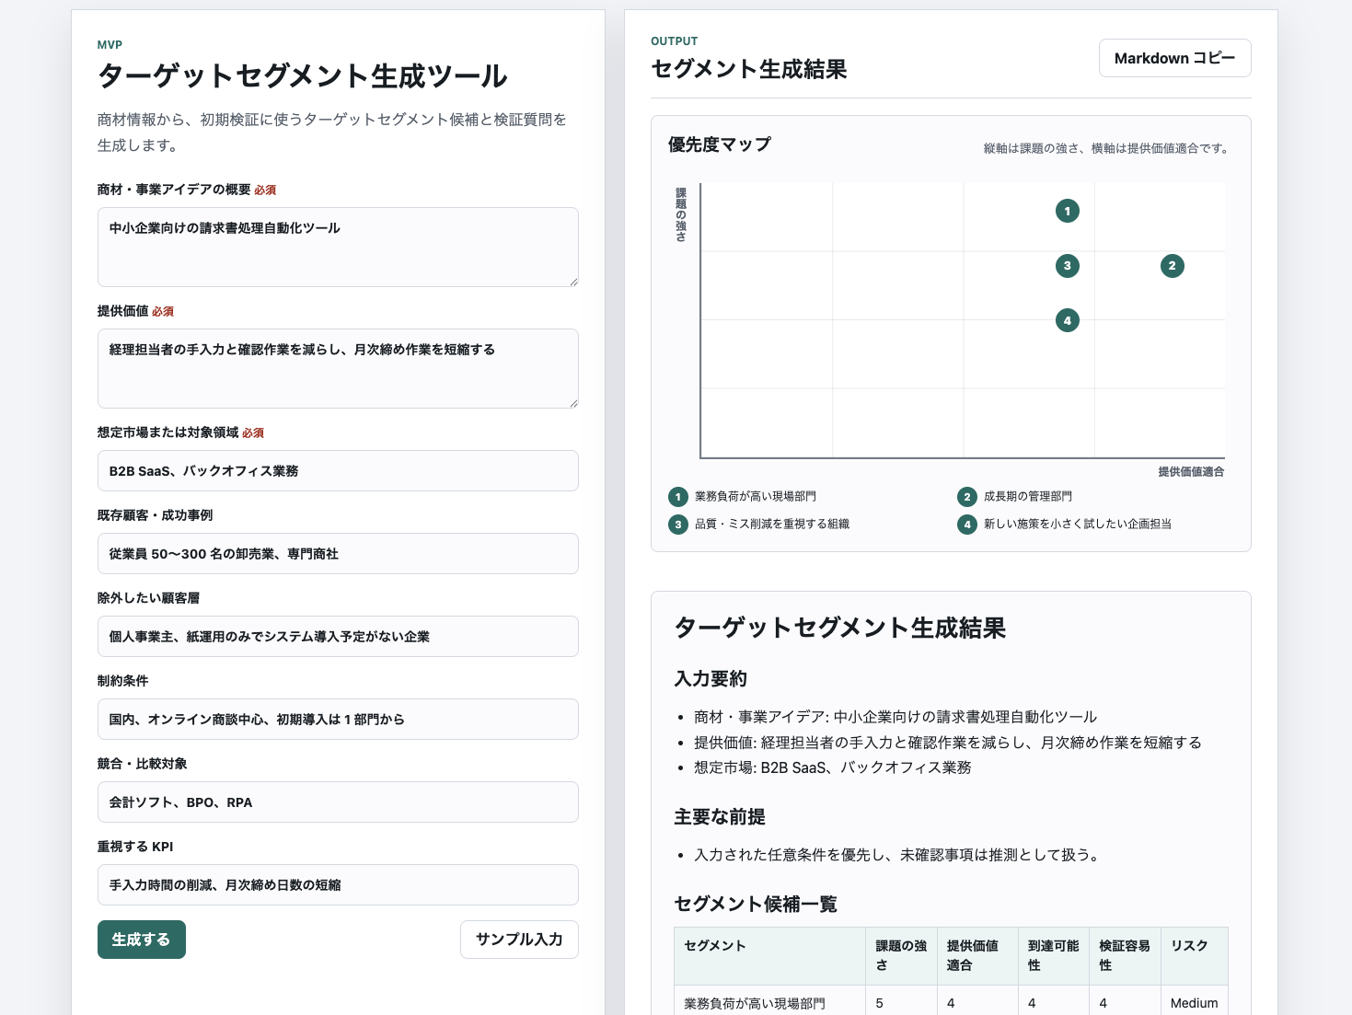
Task: Click the 除外したい顧客層 input field
Action: [x=338, y=636]
